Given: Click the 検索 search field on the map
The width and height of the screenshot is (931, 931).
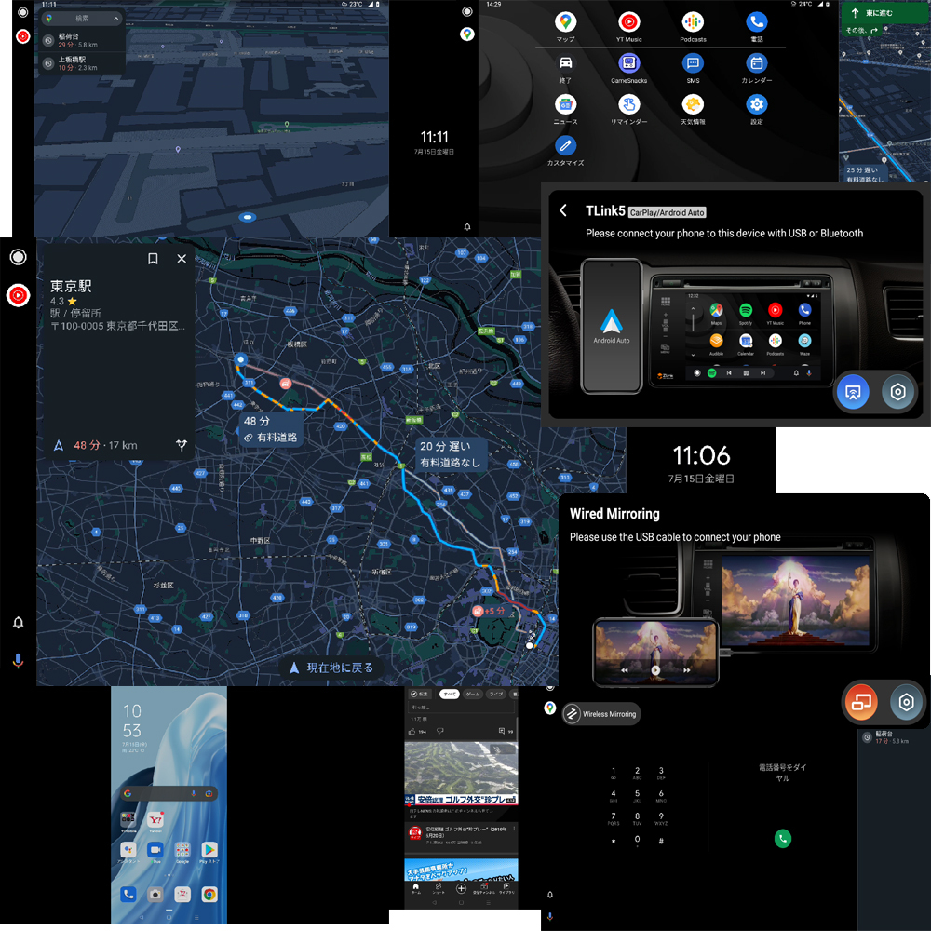Looking at the screenshot, I should (x=82, y=19).
